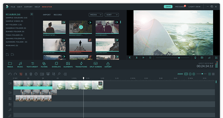The width and height of the screenshot is (223, 118).
Task: Open the Export menu in menu bar
Action: pos(28,7)
